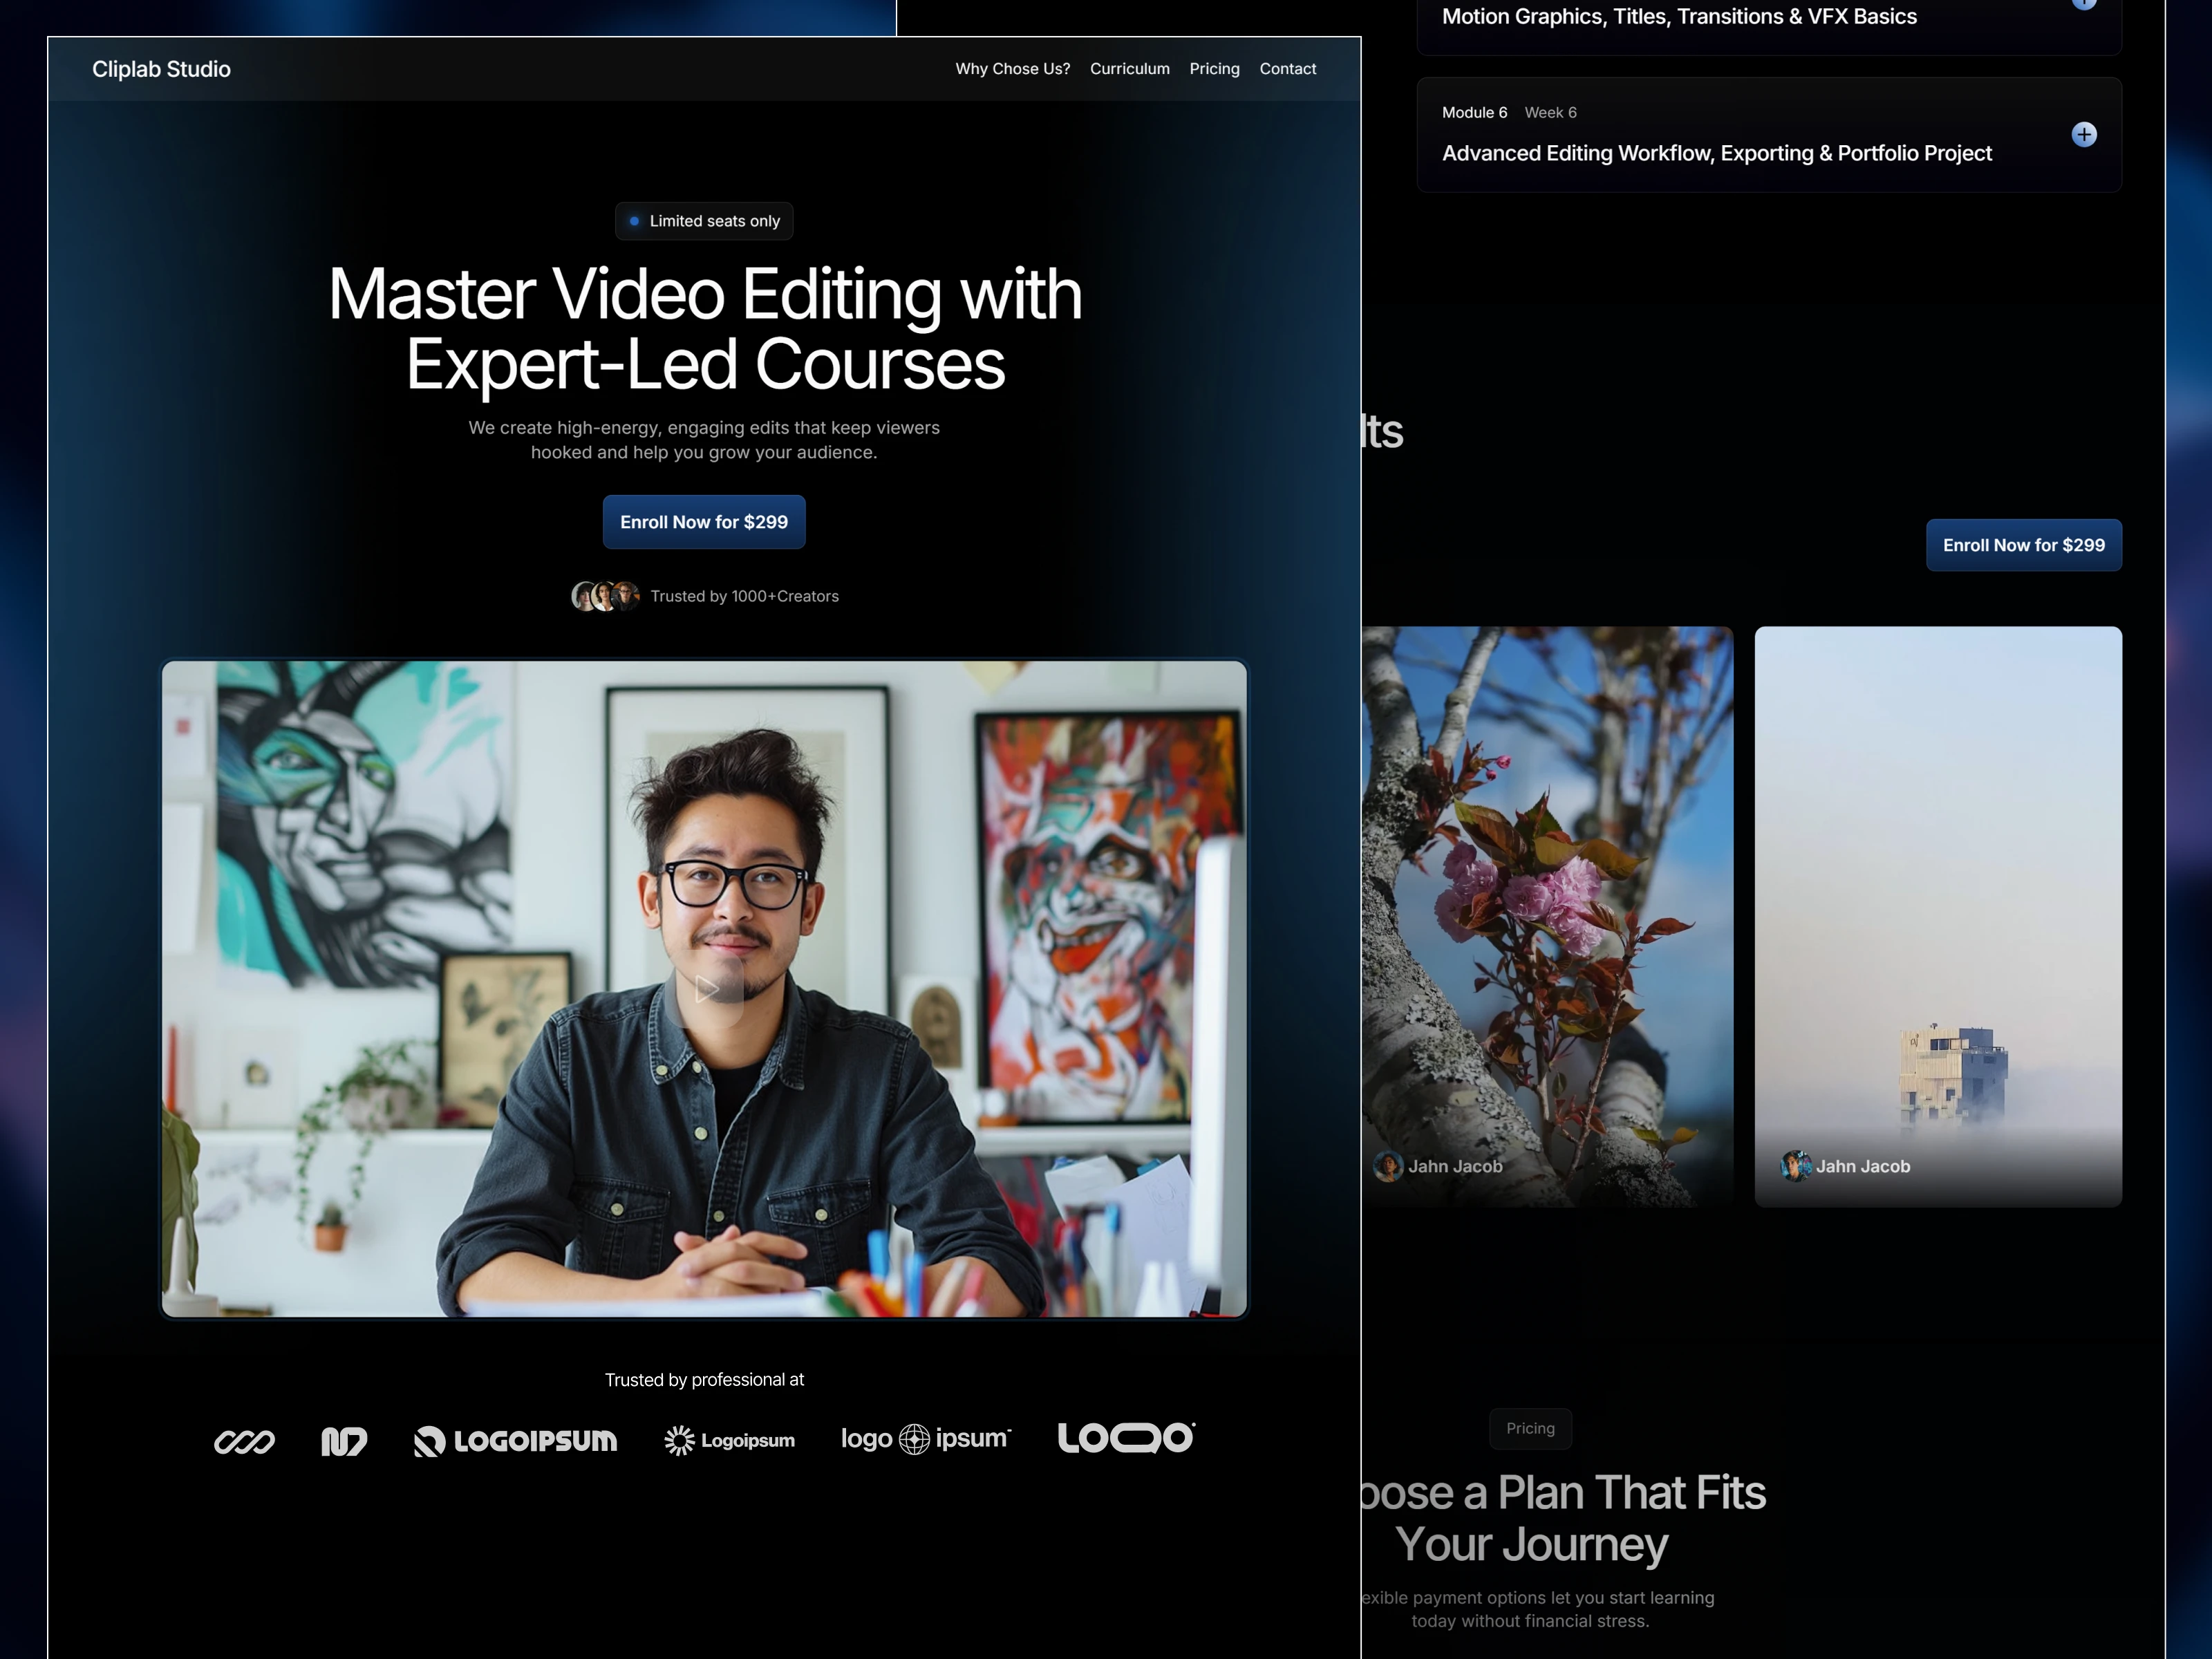Screen dimensions: 2212x1659
Task: Click the right-side Enroll Now for $299 button
Action: [x=2023, y=545]
